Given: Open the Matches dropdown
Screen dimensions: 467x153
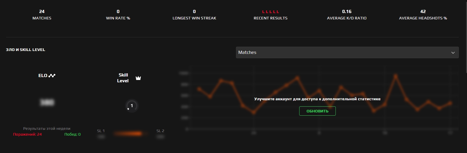Looking at the screenshot, I should pos(347,52).
